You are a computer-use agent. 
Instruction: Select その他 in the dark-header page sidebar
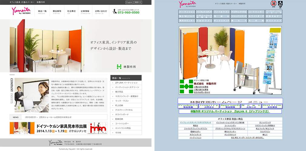(x=126, y=133)
